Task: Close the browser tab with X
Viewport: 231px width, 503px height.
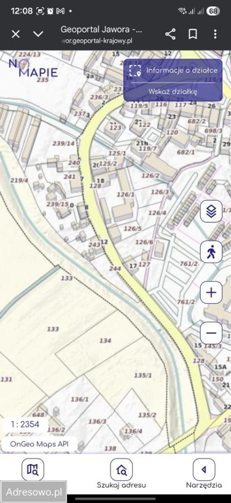Action: [x=16, y=34]
